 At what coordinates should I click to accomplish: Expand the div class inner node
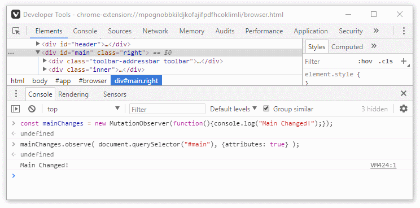pyautogui.click(x=45, y=70)
